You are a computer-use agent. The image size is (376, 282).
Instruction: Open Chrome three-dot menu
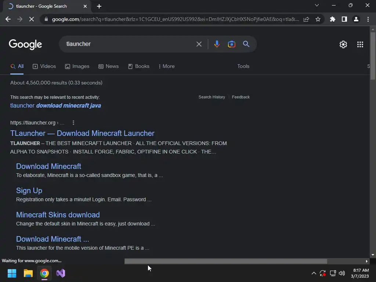pyautogui.click(x=368, y=19)
